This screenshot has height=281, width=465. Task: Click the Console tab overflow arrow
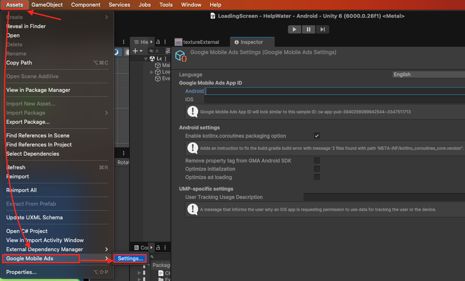(x=151, y=247)
